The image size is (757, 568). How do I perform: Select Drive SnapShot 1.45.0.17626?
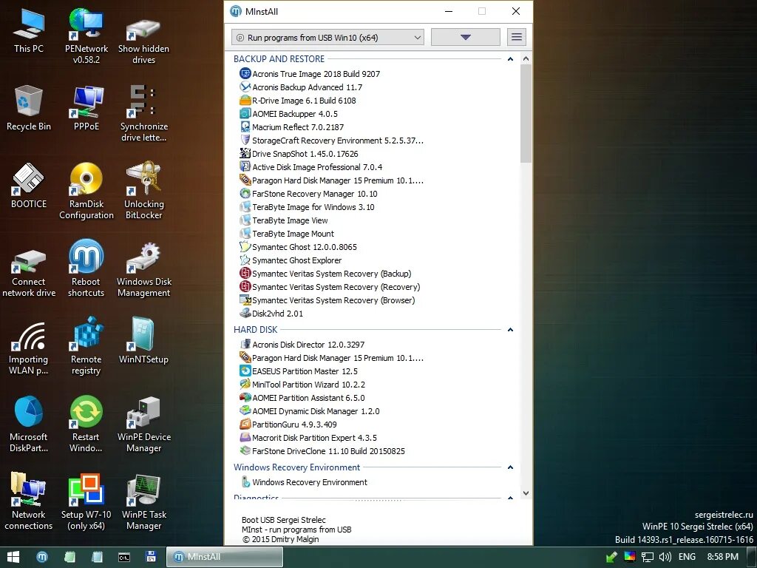pos(299,154)
